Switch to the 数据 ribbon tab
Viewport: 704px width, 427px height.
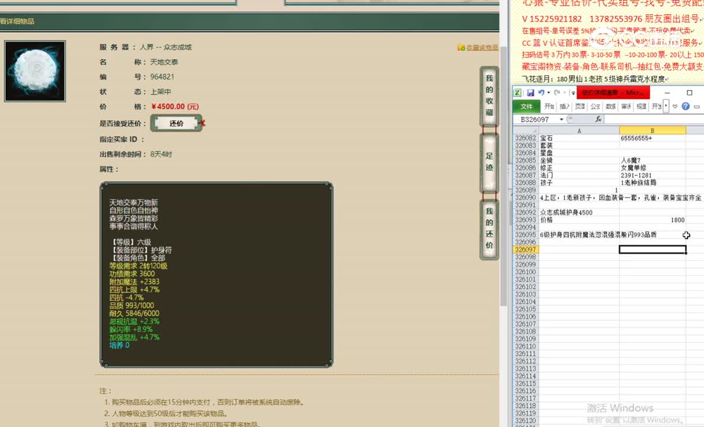point(610,107)
